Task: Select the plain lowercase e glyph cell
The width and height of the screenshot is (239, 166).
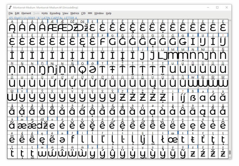Action: pos(52,124)
